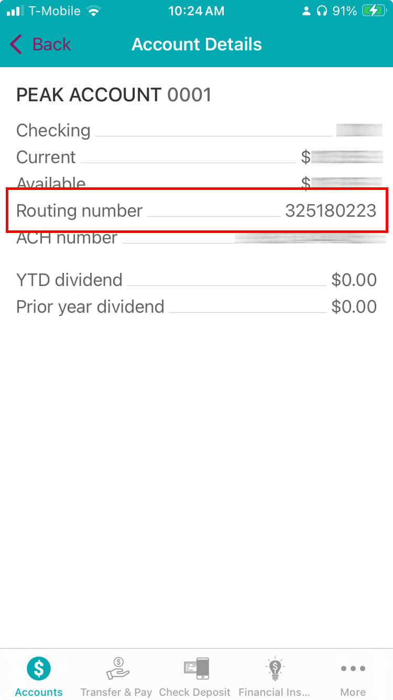Screen dimensions: 393x700
Task: Tap the YTD dividend $0.00 value
Action: (x=354, y=280)
